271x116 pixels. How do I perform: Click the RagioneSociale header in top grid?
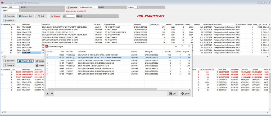click(x=119, y=24)
